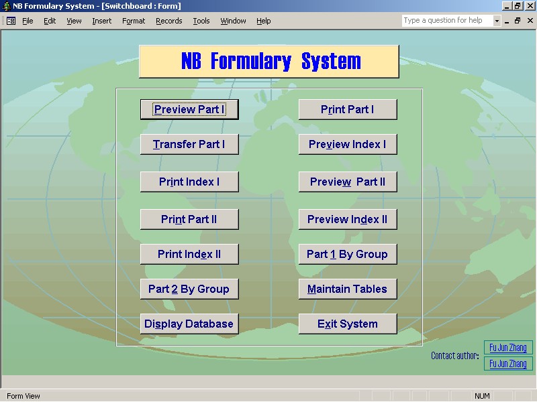
Task: Open the File menu
Action: pyautogui.click(x=28, y=21)
